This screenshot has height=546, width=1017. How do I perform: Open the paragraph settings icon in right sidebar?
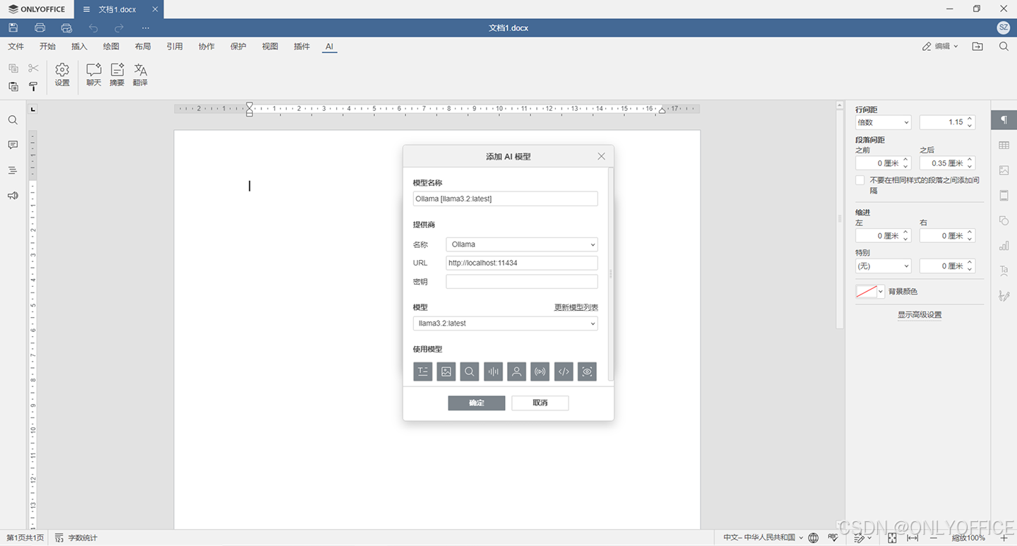1004,120
